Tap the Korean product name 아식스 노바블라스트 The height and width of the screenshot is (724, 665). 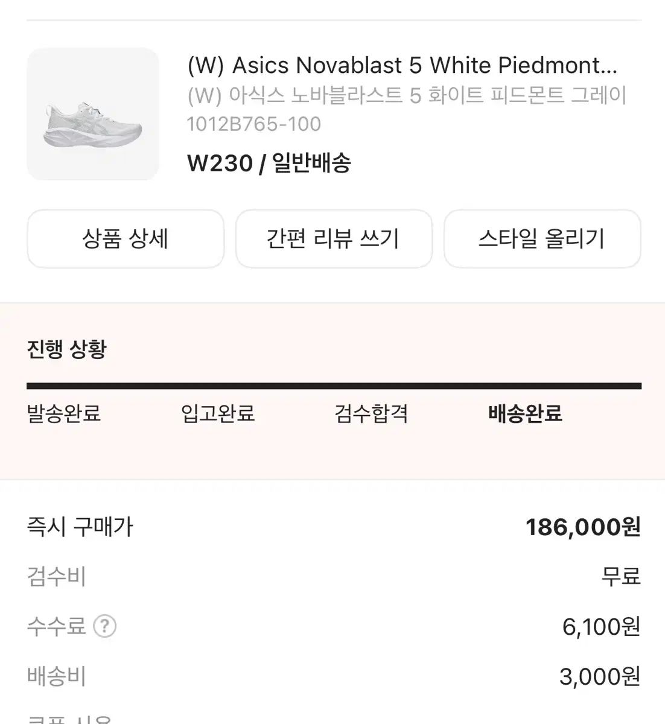pyautogui.click(x=407, y=95)
